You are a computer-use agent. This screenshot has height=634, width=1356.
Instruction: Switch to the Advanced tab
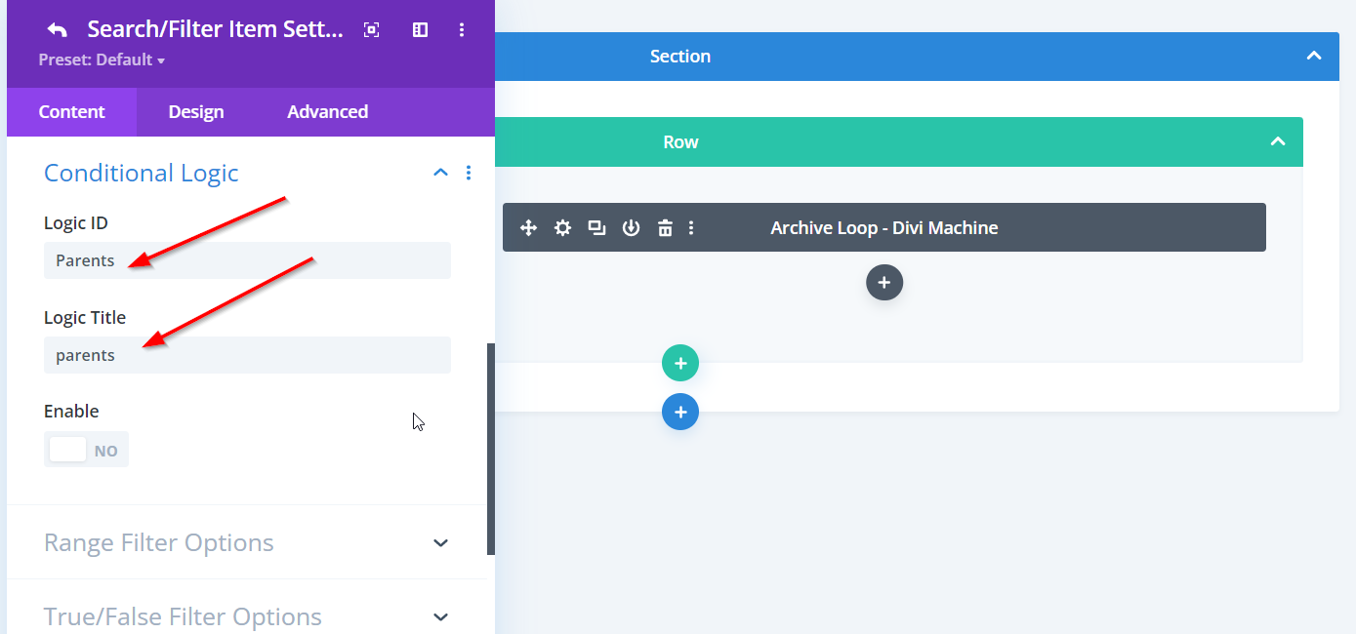pyautogui.click(x=327, y=112)
